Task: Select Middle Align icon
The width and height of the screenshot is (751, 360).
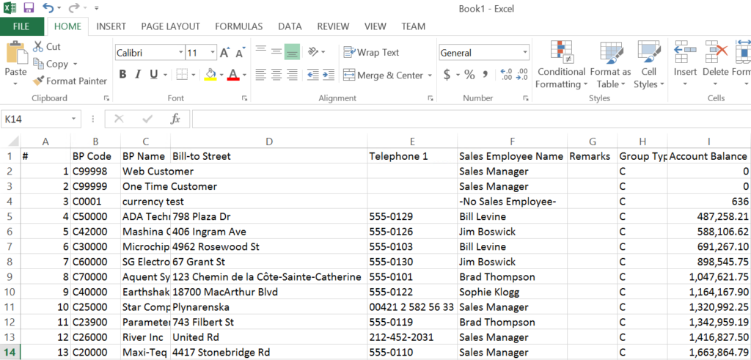Action: [x=276, y=52]
